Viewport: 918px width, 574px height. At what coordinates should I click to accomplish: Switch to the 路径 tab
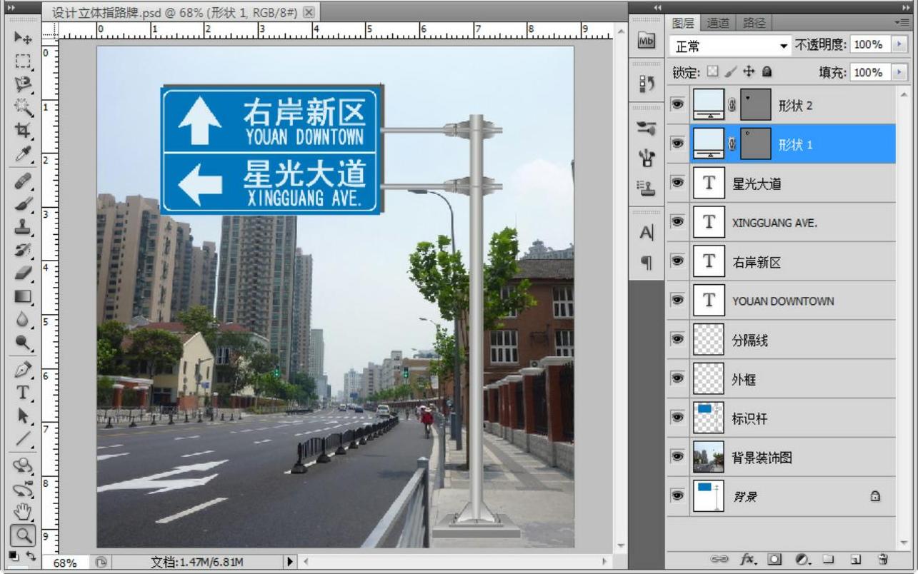click(x=754, y=23)
